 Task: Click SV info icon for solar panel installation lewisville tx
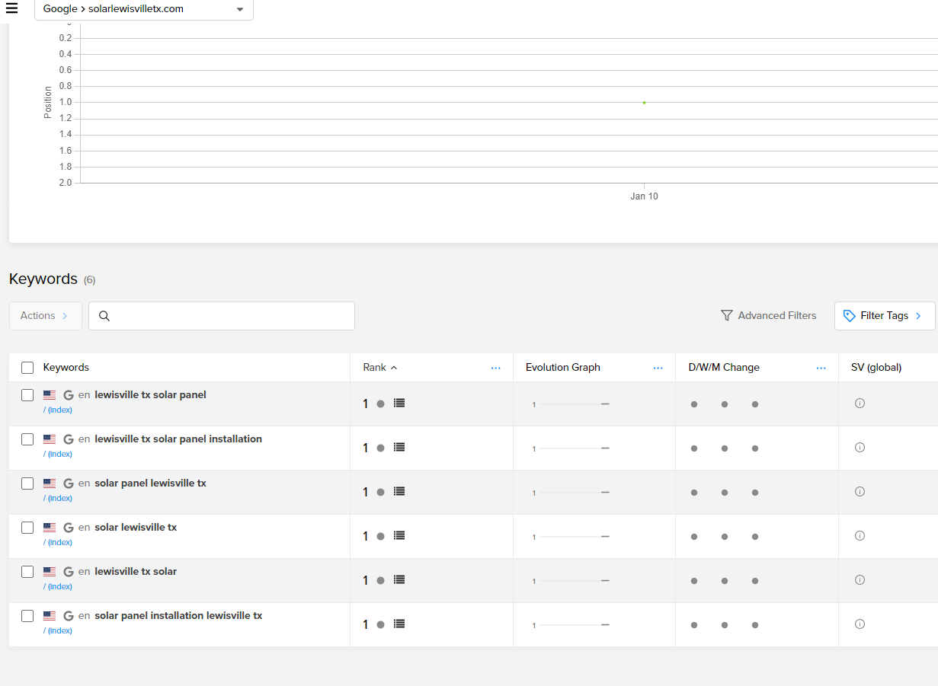point(860,624)
